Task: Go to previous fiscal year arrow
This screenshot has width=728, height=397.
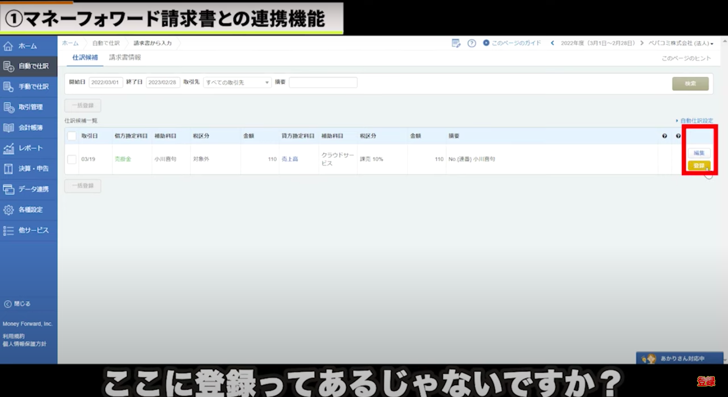Action: pos(553,43)
